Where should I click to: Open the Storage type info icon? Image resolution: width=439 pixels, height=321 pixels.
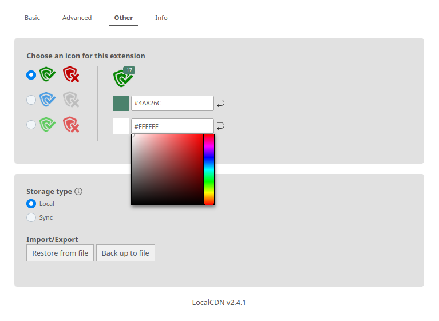[x=78, y=192]
